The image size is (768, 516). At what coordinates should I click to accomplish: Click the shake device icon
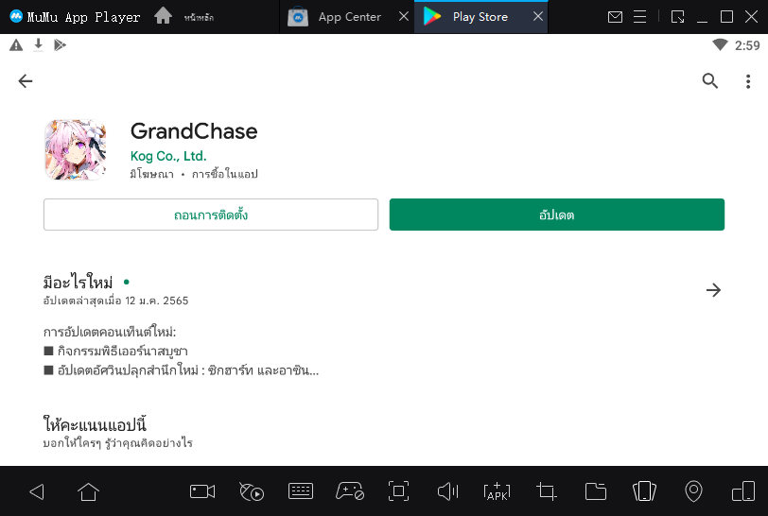[x=644, y=491]
